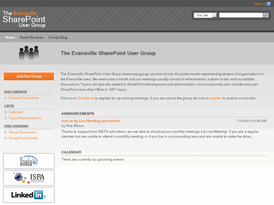Click the author text by Rob Wilson
Image resolution: width=274 pixels, height=205 pixels.
pos(73,126)
